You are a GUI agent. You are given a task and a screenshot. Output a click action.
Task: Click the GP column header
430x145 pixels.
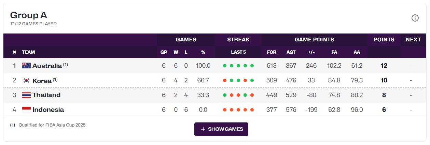[x=164, y=52]
